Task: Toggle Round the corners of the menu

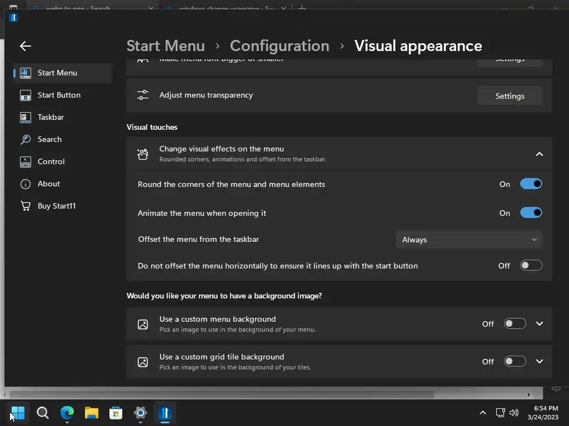Action: click(x=531, y=184)
